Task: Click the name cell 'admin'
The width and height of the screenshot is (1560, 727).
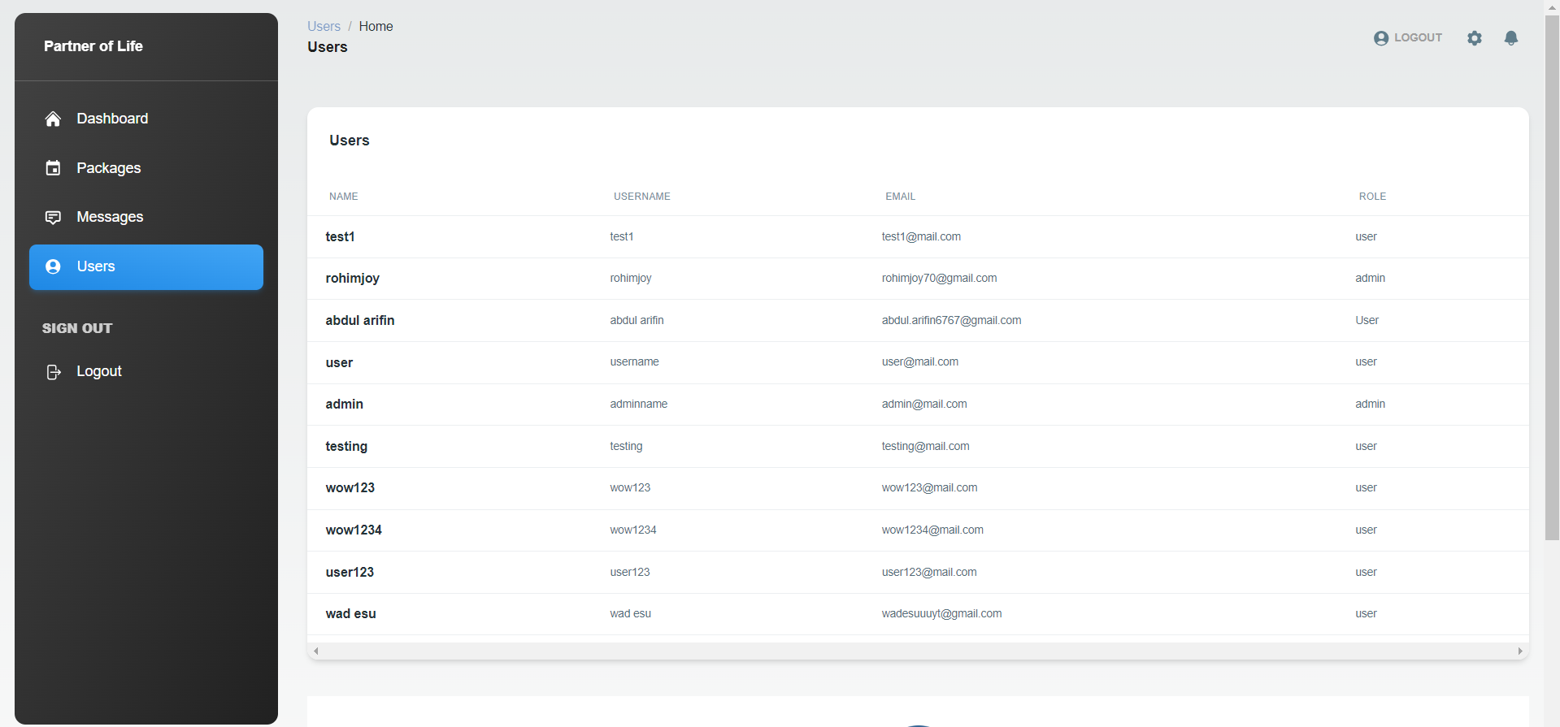Action: [x=344, y=404]
